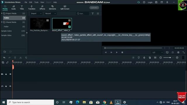The width and height of the screenshot is (187, 105).
Task: Collapse the Shared Media tree
Action: 2,22
